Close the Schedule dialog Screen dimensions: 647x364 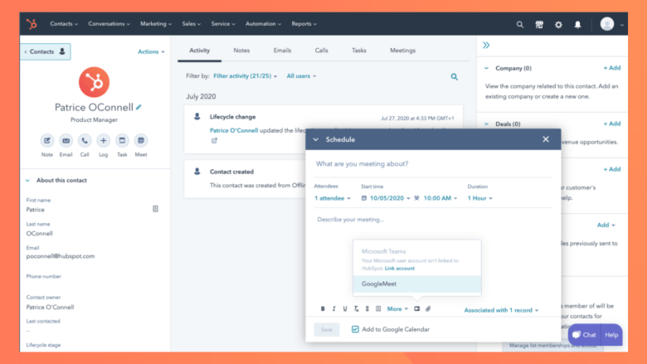(546, 139)
